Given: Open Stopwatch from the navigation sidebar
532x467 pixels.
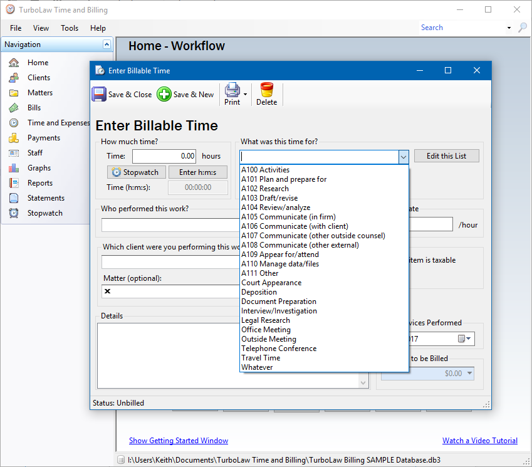Looking at the screenshot, I should click(x=44, y=213).
